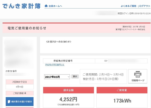
Task: Click the home icon beside 会員ホームへ
Action: point(46,6)
